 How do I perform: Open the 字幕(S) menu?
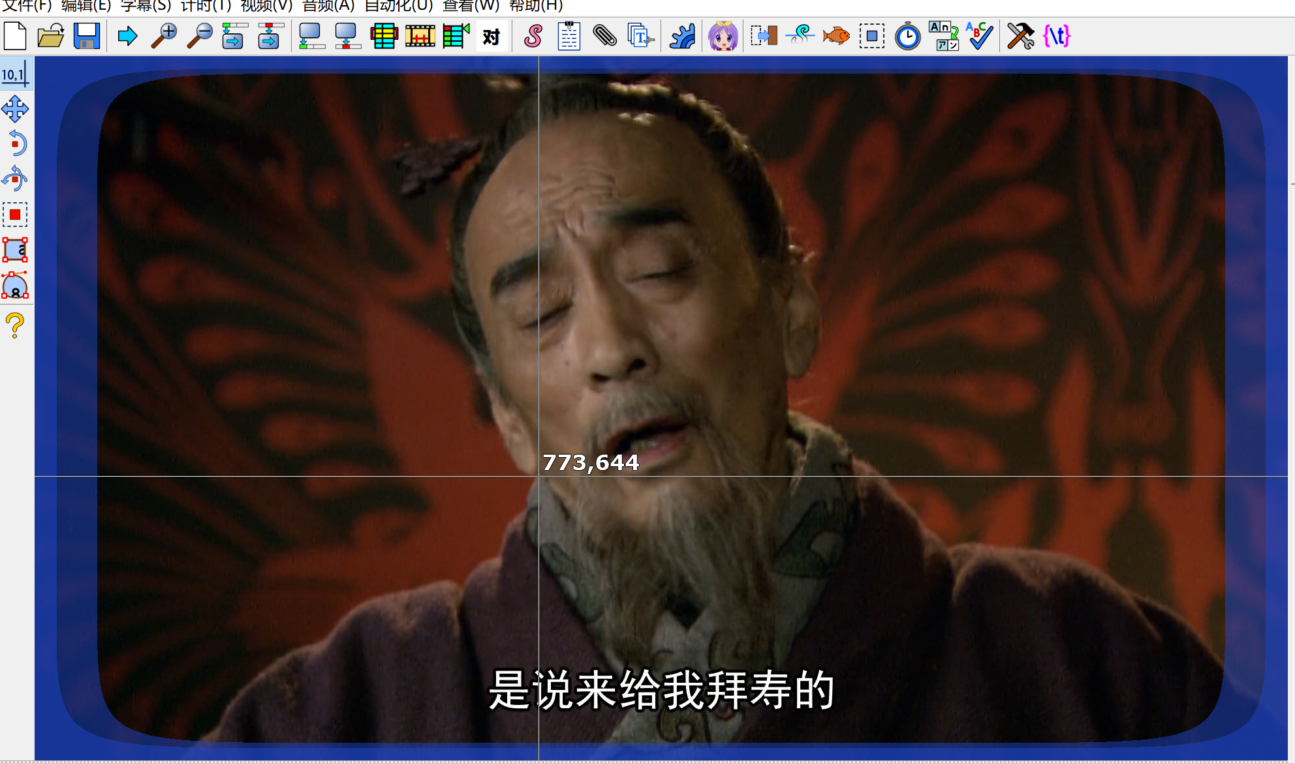146,6
